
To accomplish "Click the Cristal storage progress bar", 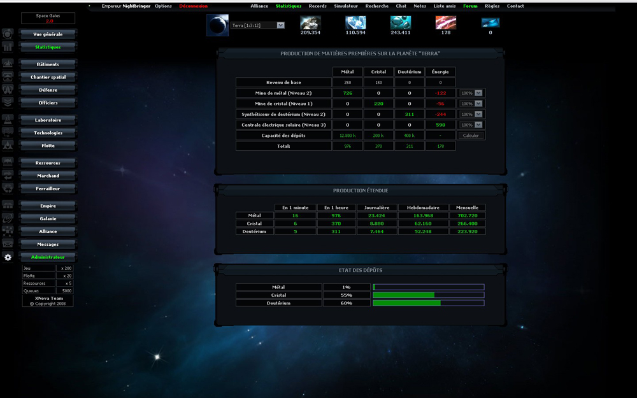I will click(428, 295).
